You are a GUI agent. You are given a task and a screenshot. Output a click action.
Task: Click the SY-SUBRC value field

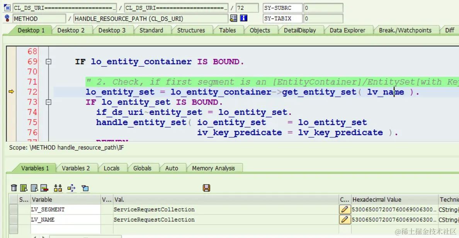[x=323, y=8]
